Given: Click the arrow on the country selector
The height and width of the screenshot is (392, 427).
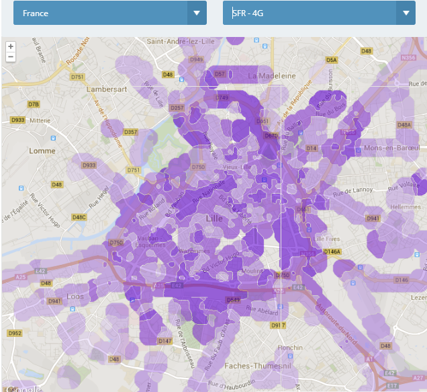Looking at the screenshot, I should (x=197, y=13).
